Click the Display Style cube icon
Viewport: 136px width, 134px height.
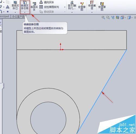tap(129, 17)
